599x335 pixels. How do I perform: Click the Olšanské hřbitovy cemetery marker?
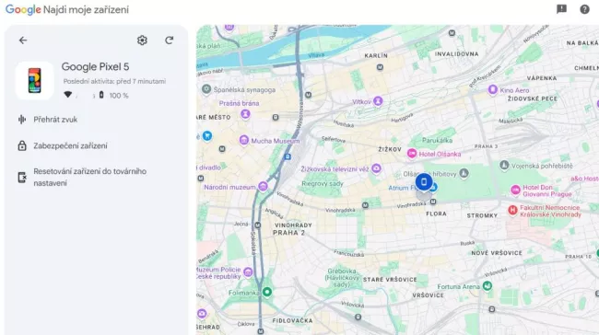(x=464, y=173)
